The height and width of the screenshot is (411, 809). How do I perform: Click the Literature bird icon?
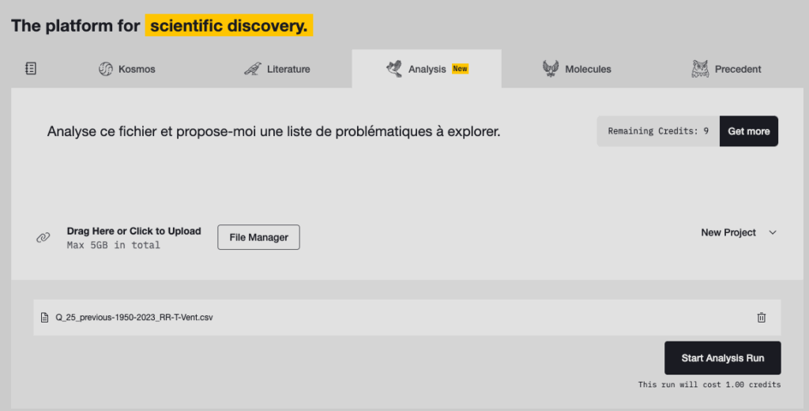(x=252, y=69)
